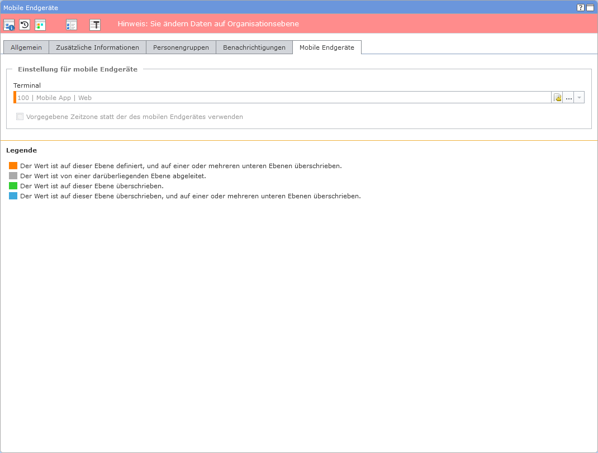The height and width of the screenshot is (453, 598).
Task: Open Terminal selection with ellipsis button
Action: (x=568, y=98)
